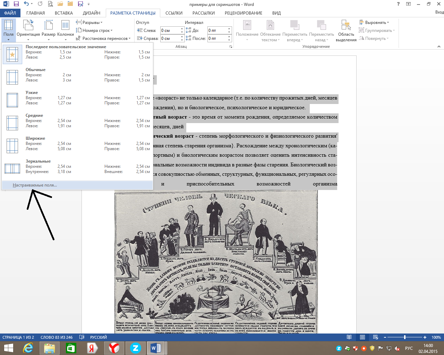Image resolution: width=444 pixels, height=355 pixels.
Task: Expand the Номера строк menu
Action: 94,31
